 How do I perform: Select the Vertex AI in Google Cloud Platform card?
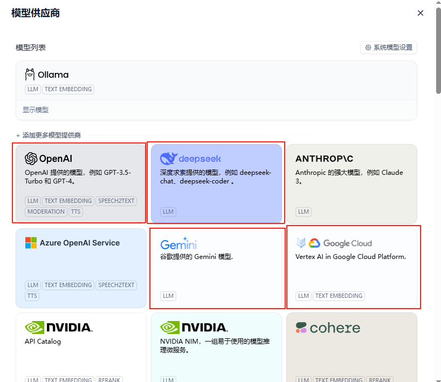point(353,267)
